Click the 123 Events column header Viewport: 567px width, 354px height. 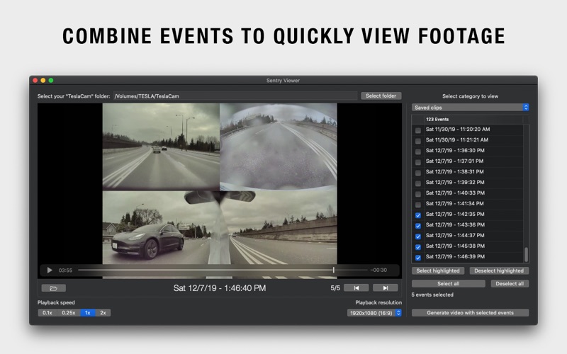(x=437, y=119)
